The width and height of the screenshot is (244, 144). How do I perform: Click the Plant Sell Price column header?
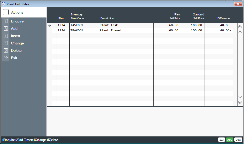pos(175,16)
